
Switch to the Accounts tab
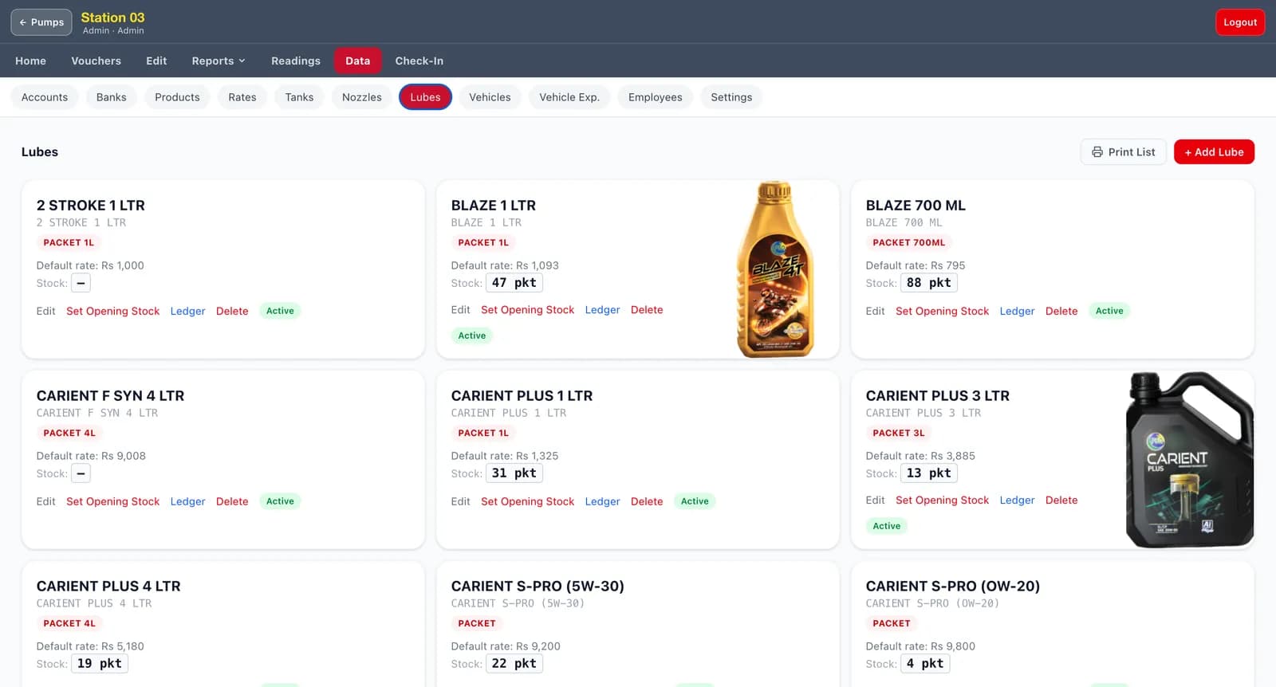45,97
